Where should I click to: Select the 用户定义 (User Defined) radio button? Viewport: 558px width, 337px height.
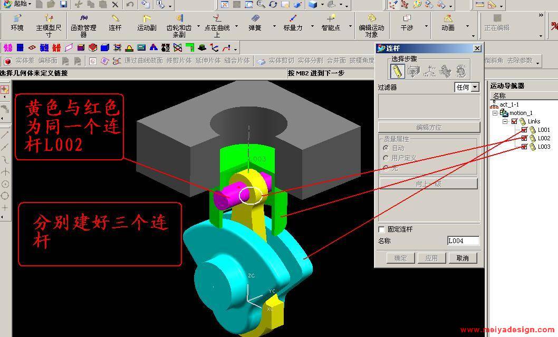pos(386,158)
